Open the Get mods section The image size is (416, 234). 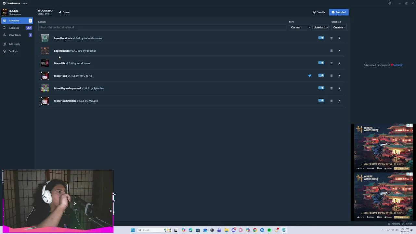[17, 28]
